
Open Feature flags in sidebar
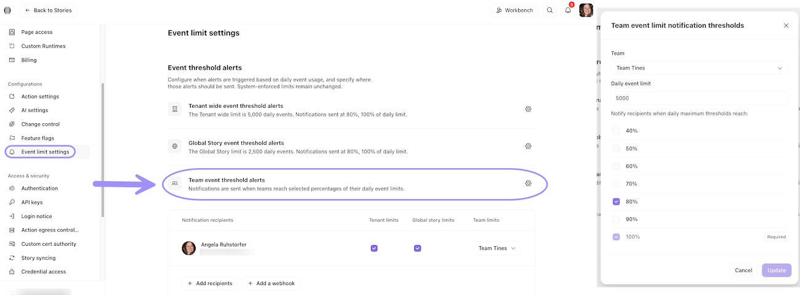(x=38, y=138)
